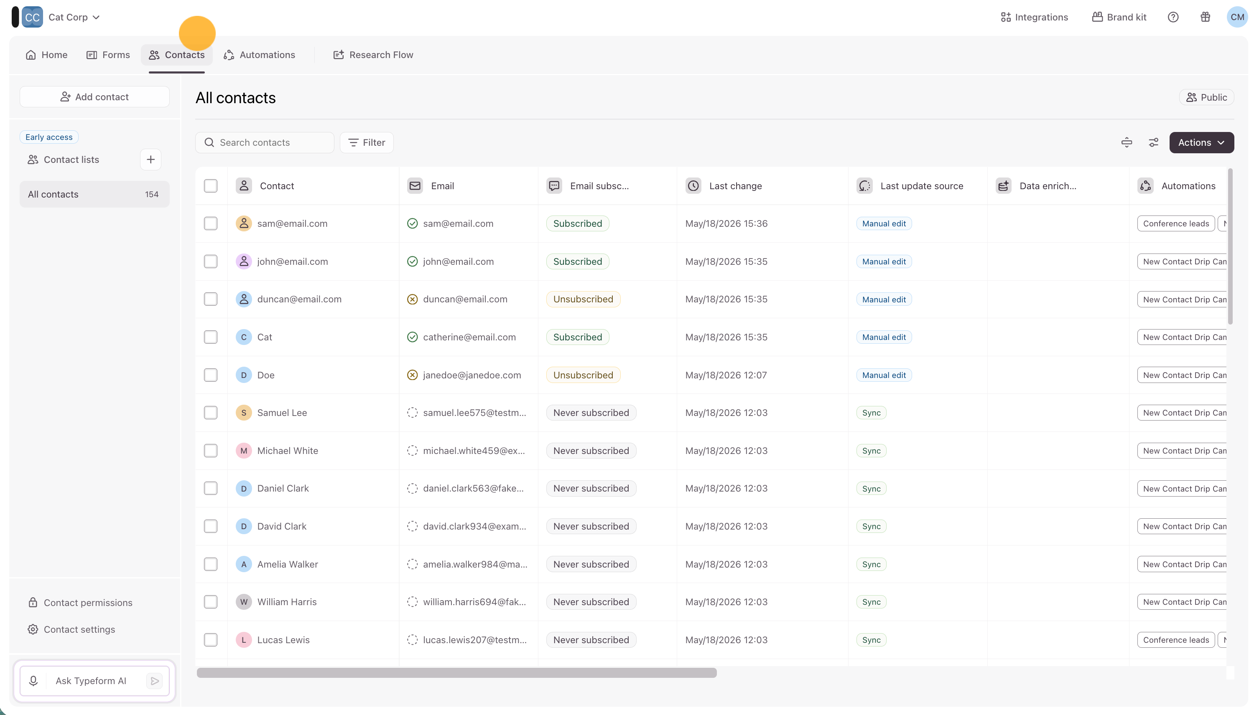Click the Samuel Lee S avatar

(x=244, y=413)
